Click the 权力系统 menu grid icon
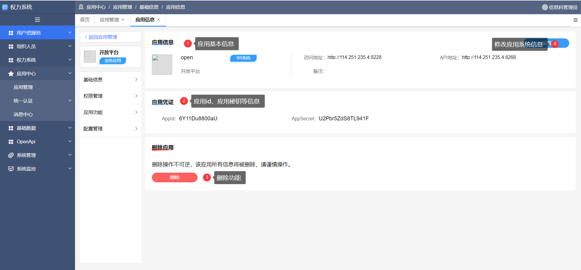The image size is (581, 270). pos(11,60)
